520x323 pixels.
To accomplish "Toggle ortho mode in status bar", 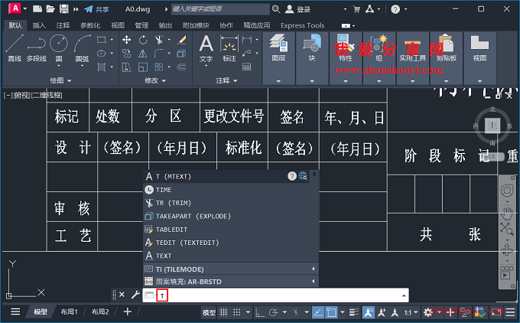I will [x=260, y=312].
